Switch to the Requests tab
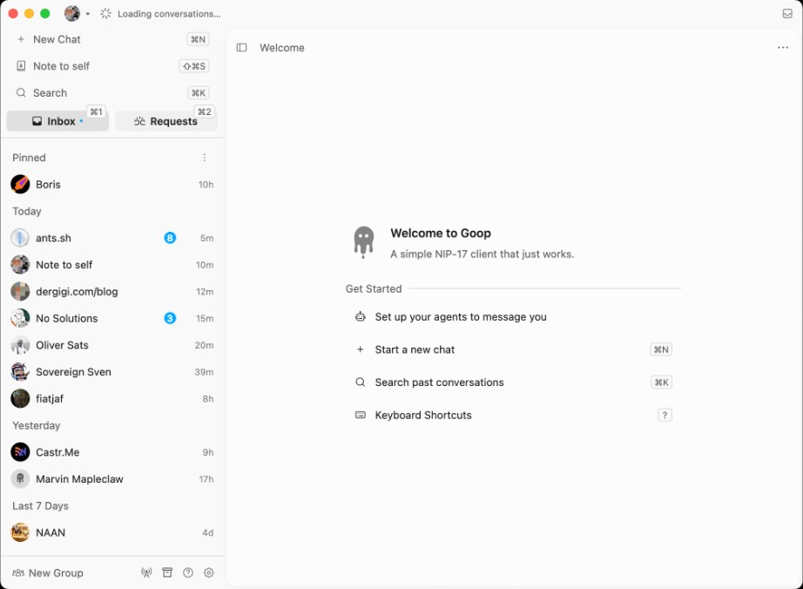 [166, 121]
